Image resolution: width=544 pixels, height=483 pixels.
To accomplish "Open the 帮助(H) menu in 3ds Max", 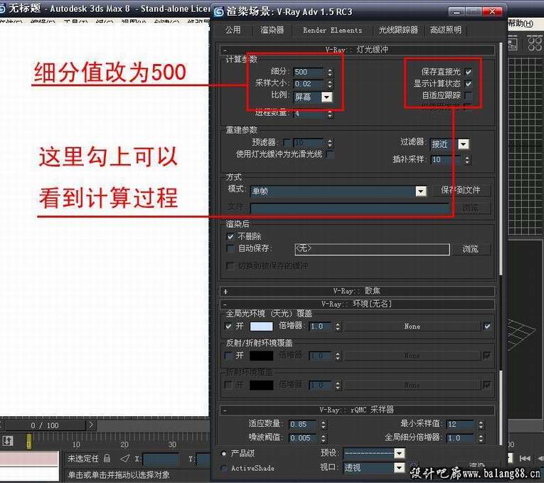I will 521,23.
